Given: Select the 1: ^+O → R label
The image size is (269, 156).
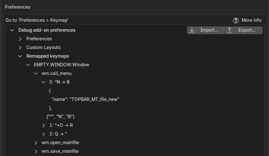Looking at the screenshot, I should coord(61,125).
